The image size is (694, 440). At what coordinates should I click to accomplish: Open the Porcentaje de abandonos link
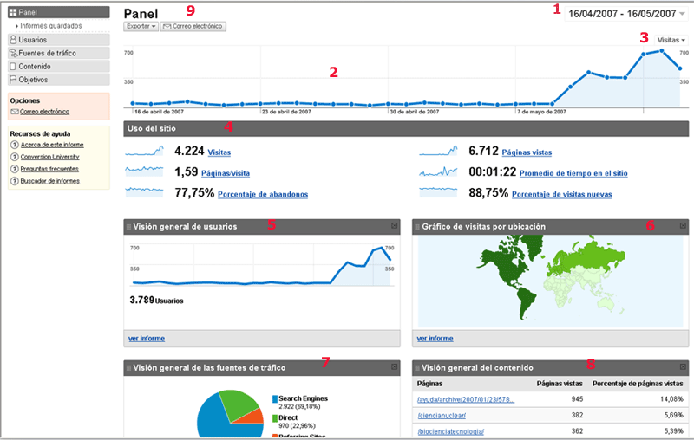click(263, 194)
